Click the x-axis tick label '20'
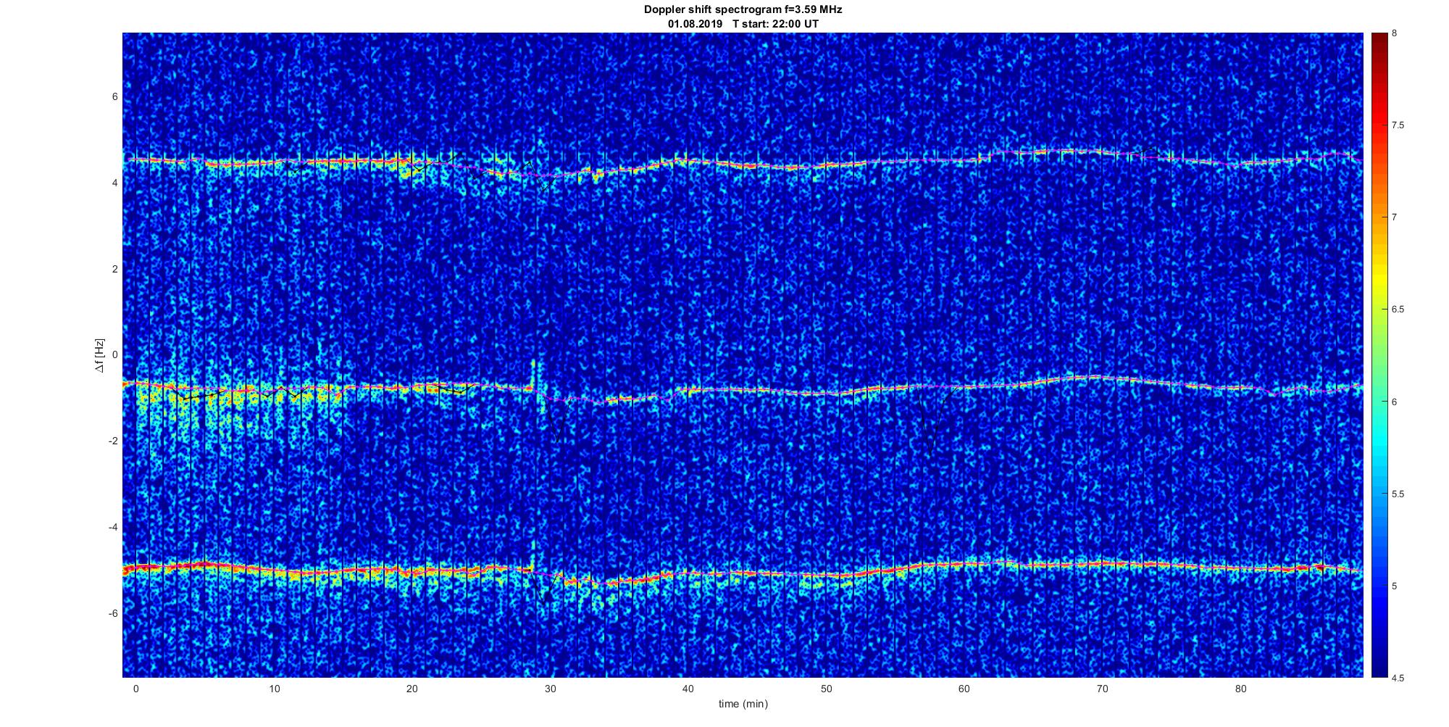Image resolution: width=1449 pixels, height=727 pixels. 412,689
